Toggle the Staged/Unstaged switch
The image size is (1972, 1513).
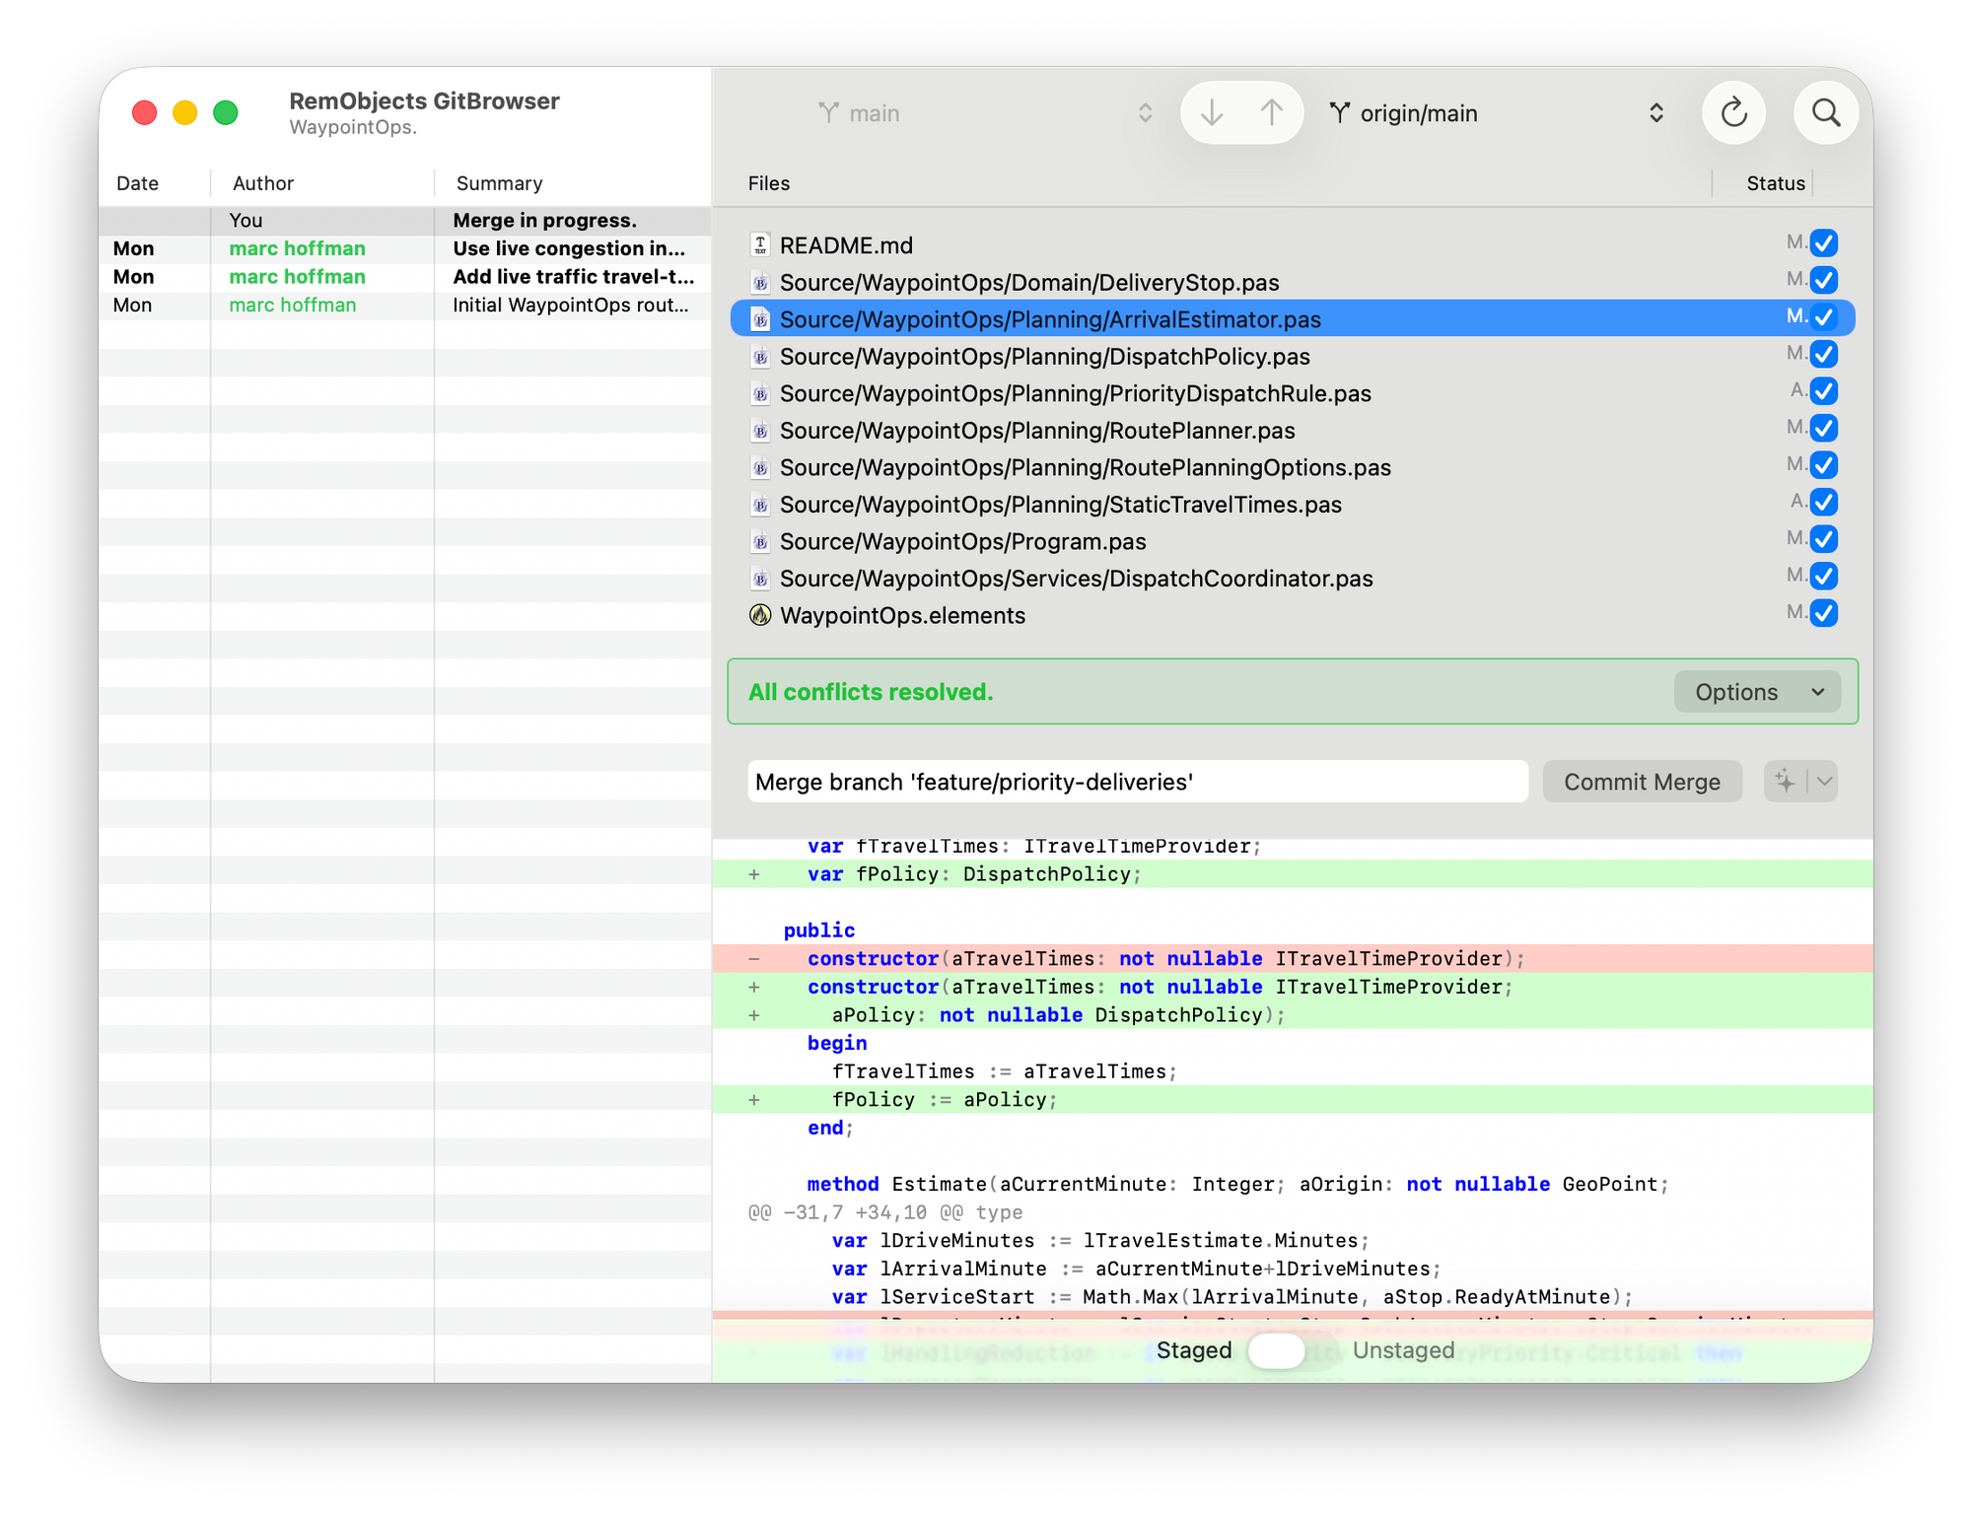tap(1291, 1350)
